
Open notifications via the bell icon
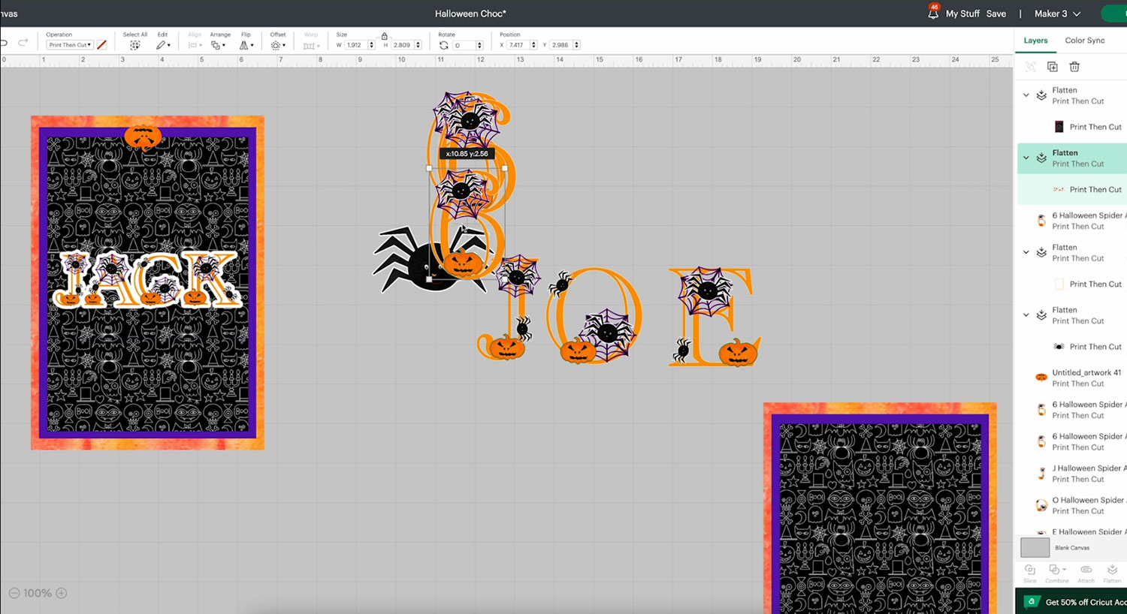(933, 14)
